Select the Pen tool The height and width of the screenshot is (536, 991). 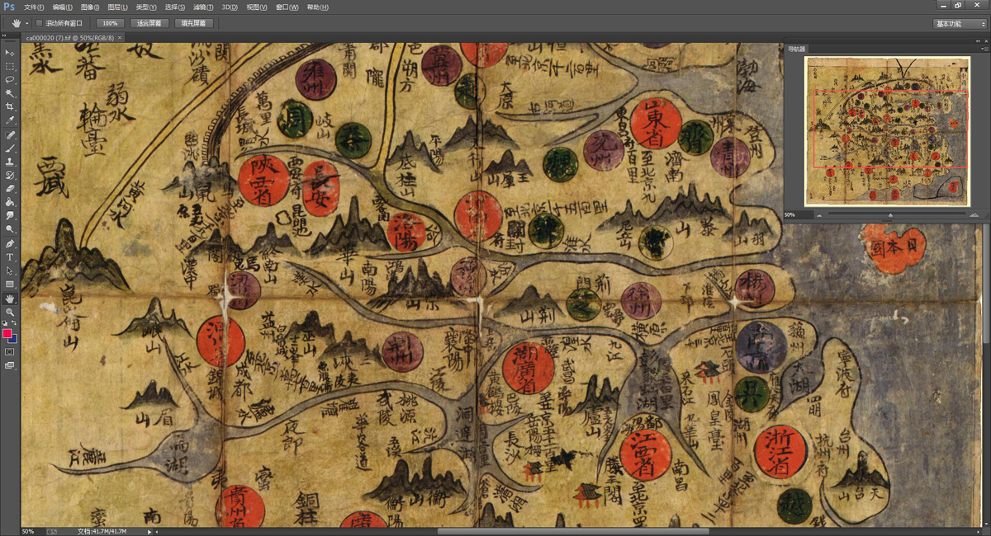10,243
